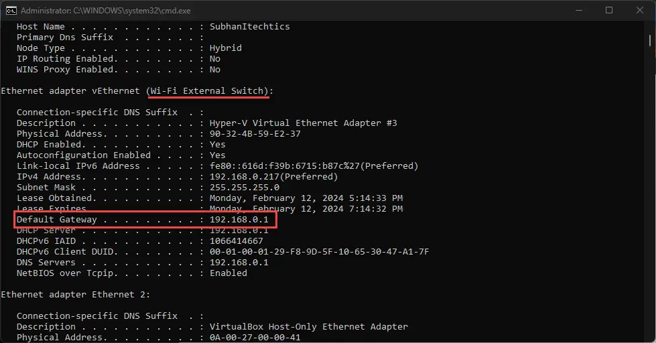Click the Administrator cmd.exe title bar text
656x343 pixels.
point(105,11)
